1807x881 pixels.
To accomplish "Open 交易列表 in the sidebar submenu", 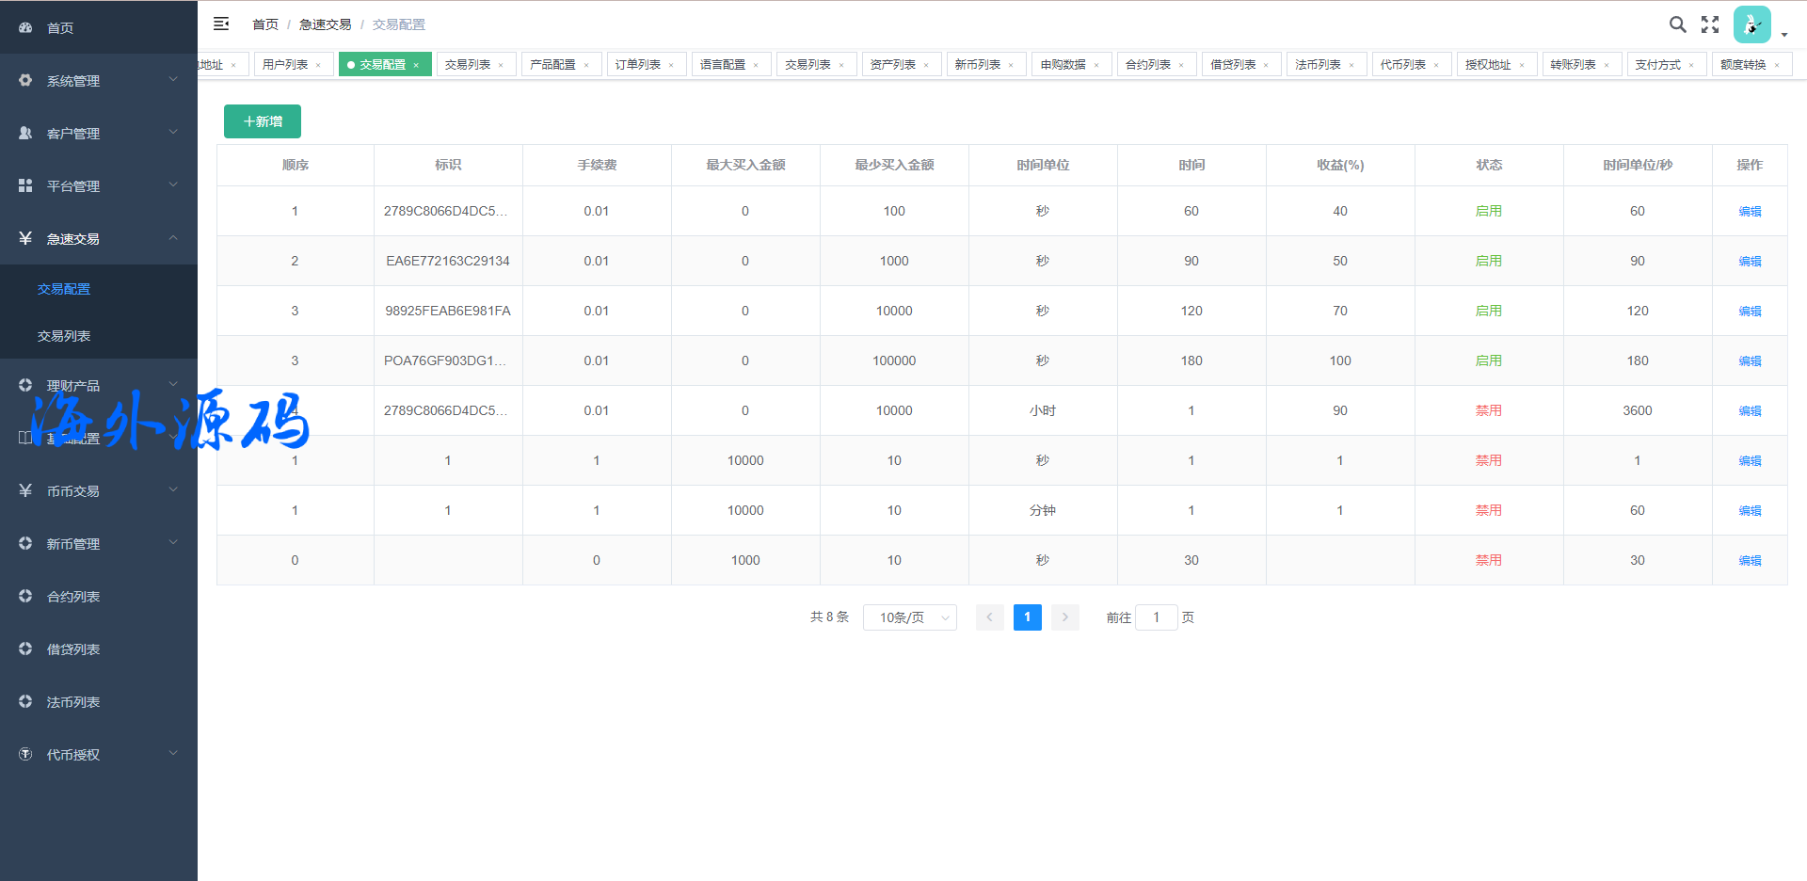I will coord(64,336).
